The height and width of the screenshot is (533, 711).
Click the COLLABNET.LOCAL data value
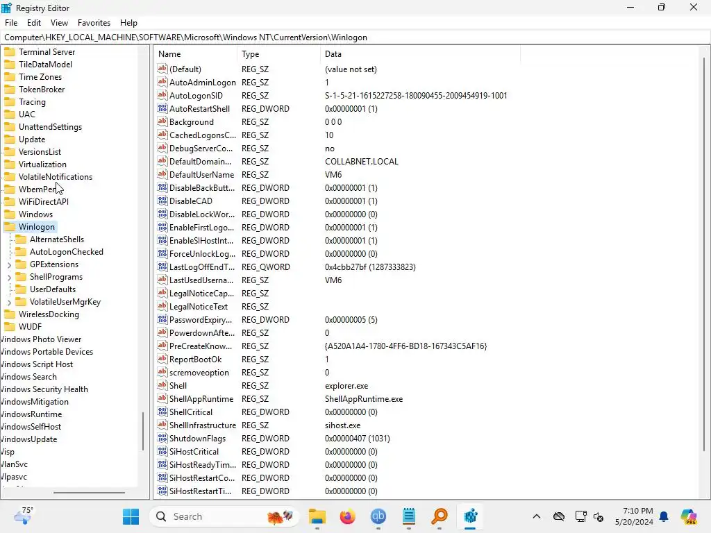click(361, 161)
